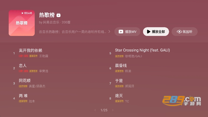Screen dimensions: 208x117
Task: Expand the playlist description chevron
Action: pyautogui.click(x=109, y=31)
